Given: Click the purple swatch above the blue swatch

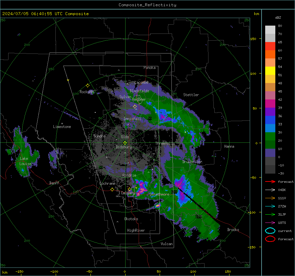Looking at the screenshot, I should (270, 112).
